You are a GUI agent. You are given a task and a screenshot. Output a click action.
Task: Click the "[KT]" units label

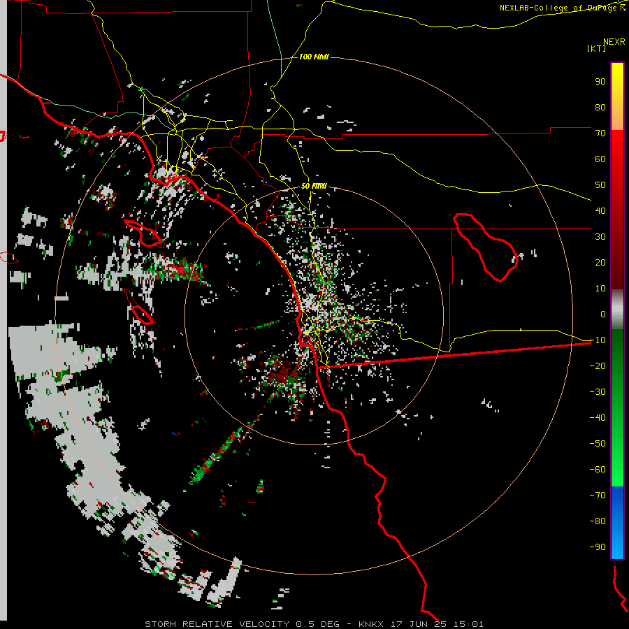pyautogui.click(x=597, y=48)
